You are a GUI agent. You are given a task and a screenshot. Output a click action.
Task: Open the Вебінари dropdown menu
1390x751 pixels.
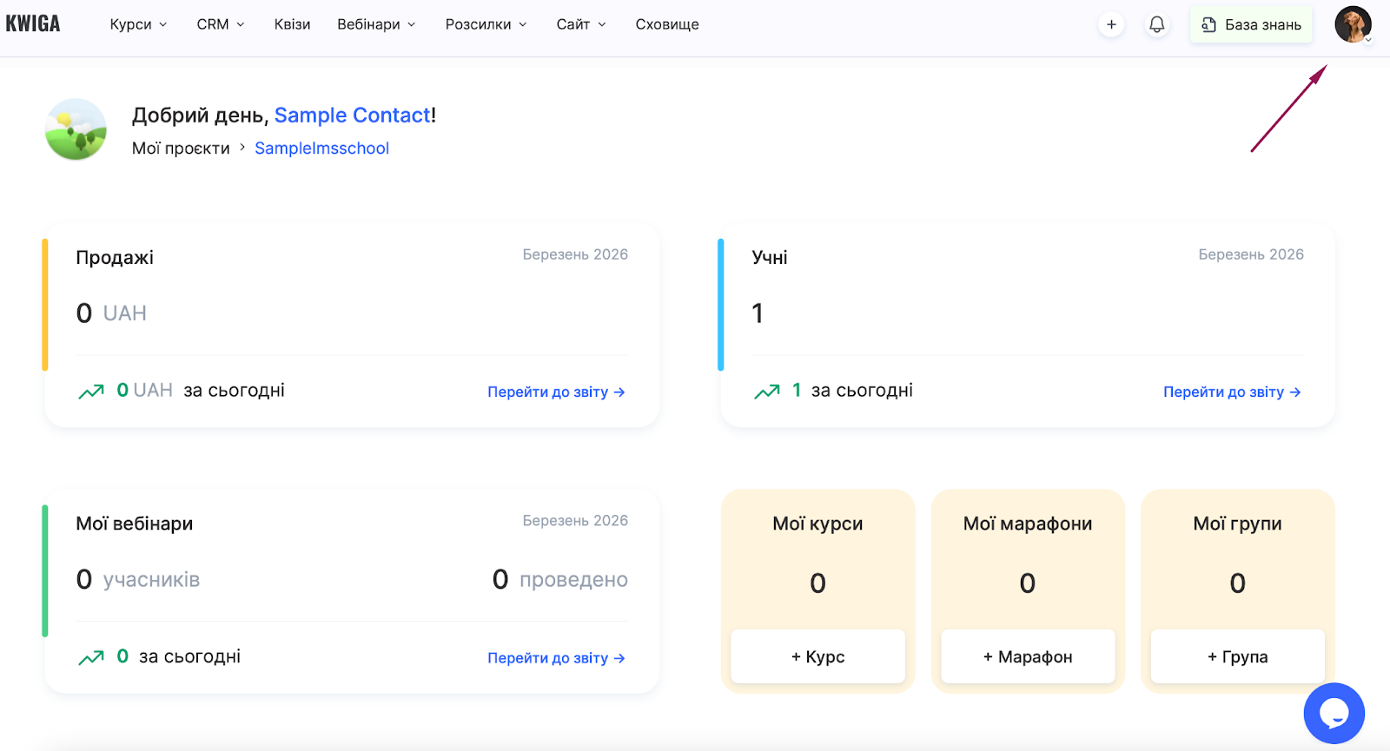tap(376, 24)
